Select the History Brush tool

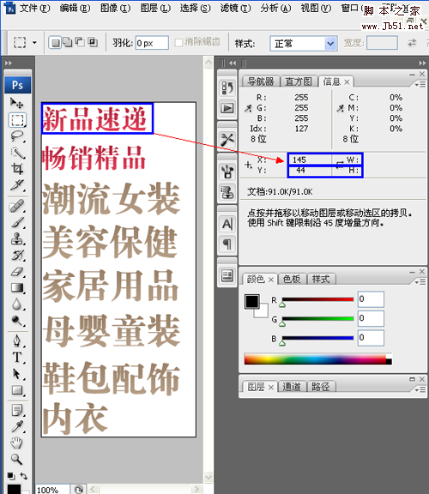click(x=17, y=256)
